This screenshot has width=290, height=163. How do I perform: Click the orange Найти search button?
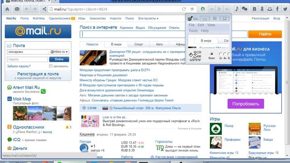(265, 34)
